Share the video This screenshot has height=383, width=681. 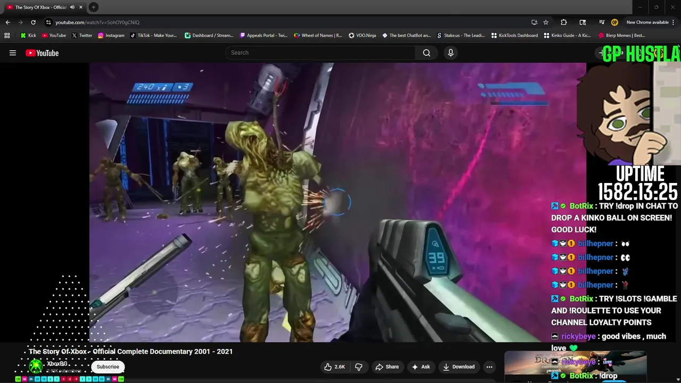pos(387,367)
